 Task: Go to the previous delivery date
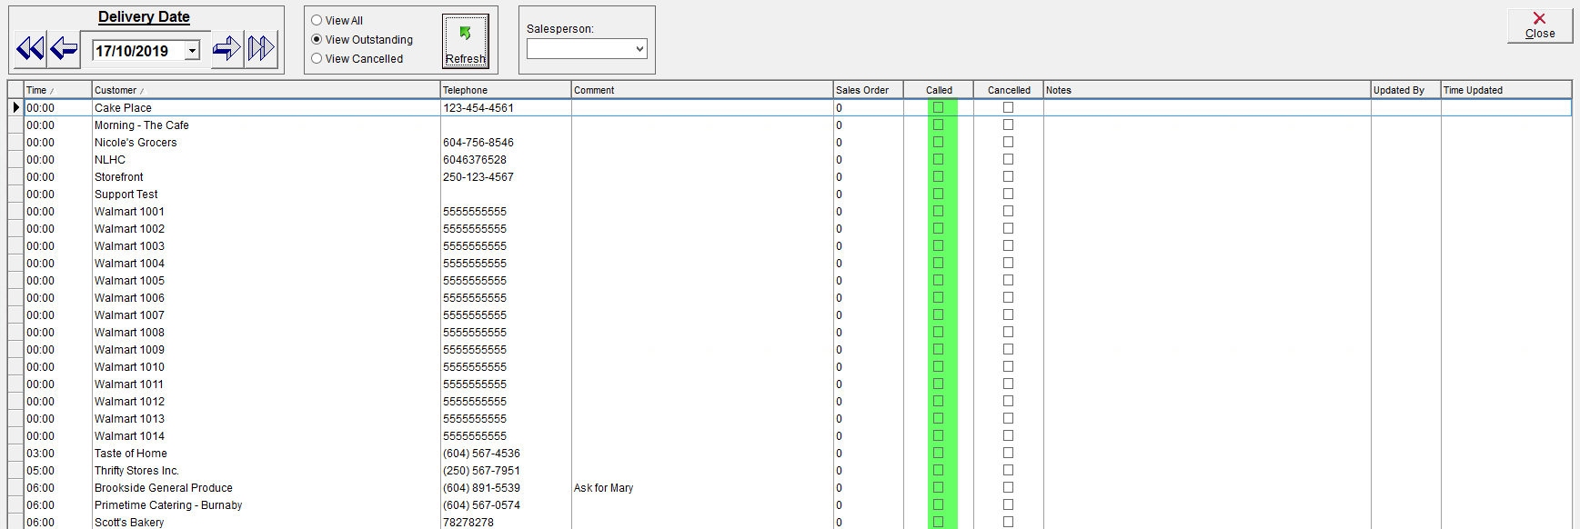(x=64, y=48)
